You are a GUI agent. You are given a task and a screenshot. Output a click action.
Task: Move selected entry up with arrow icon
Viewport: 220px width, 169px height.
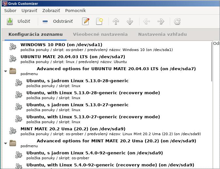[116, 21]
